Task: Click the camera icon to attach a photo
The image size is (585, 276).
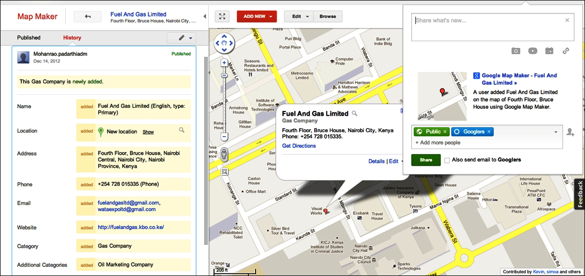Action: click(x=516, y=51)
